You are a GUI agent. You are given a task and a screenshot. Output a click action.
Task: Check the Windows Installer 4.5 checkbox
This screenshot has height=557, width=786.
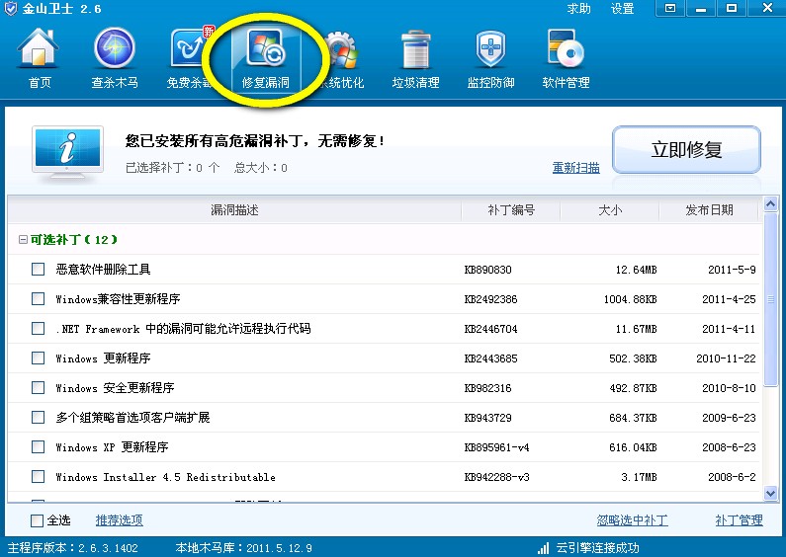pyautogui.click(x=39, y=476)
